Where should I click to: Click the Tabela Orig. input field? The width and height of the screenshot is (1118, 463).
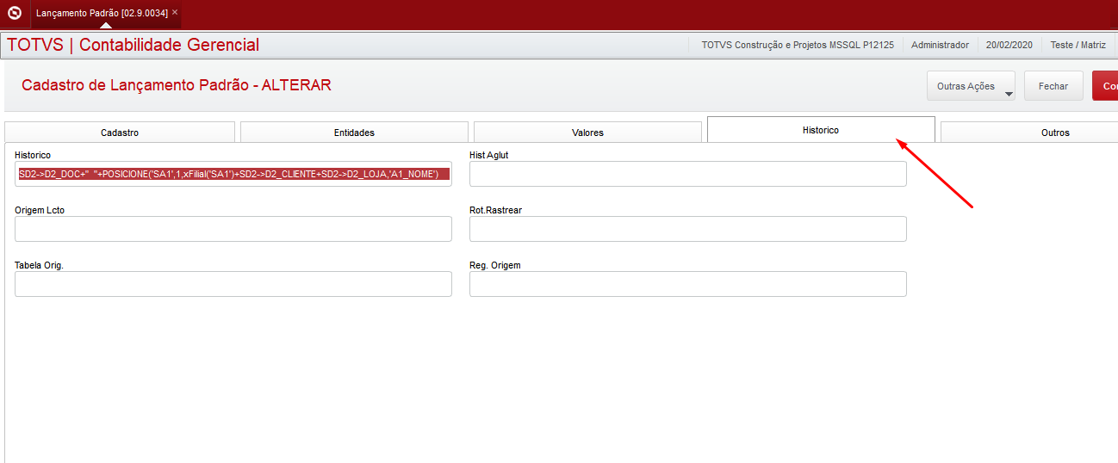coord(233,284)
